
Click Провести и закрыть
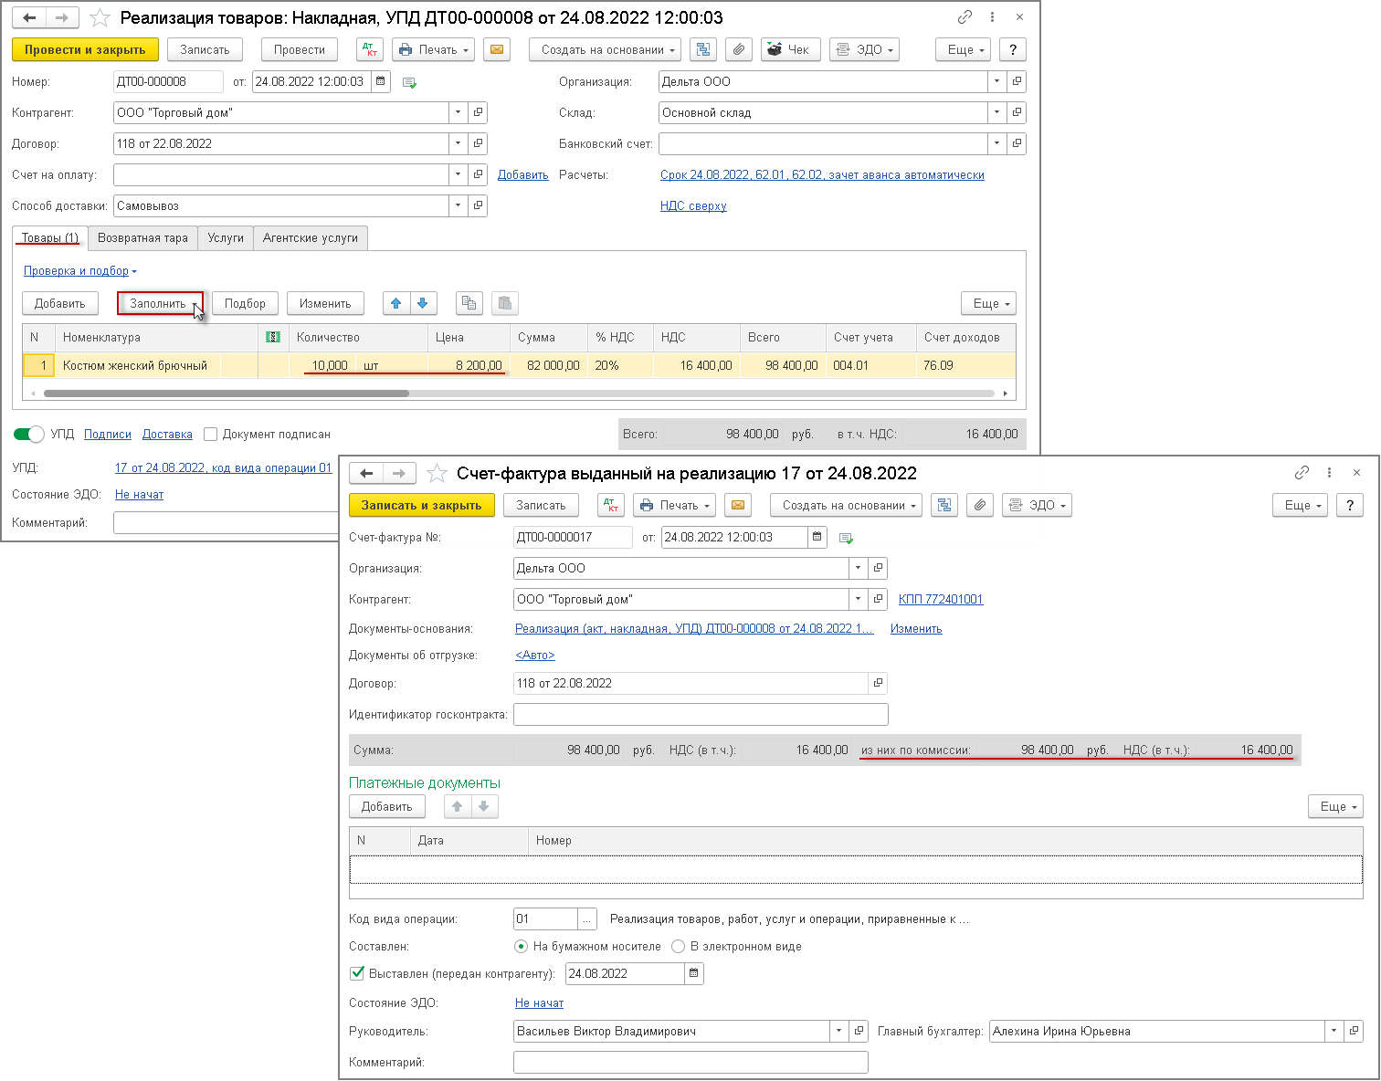(x=85, y=49)
